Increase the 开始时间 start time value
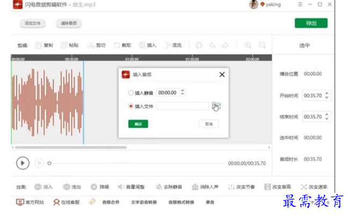The width and height of the screenshot is (348, 218). tap(327, 93)
